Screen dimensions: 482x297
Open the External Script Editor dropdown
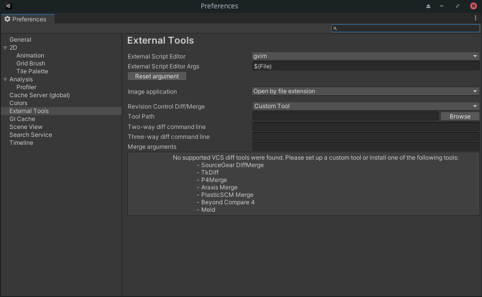365,56
